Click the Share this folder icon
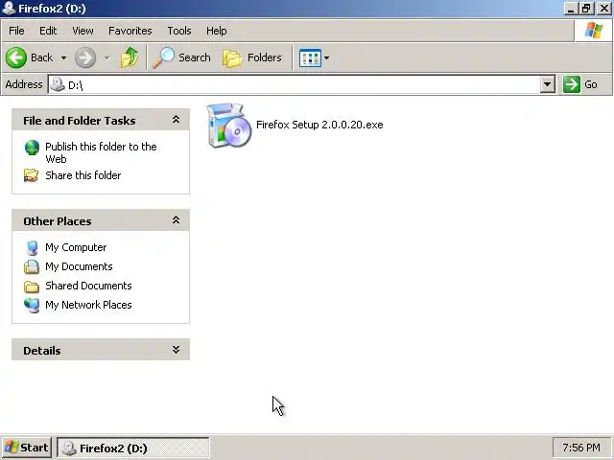Viewport: 614px width, 460px height. pyautogui.click(x=32, y=175)
